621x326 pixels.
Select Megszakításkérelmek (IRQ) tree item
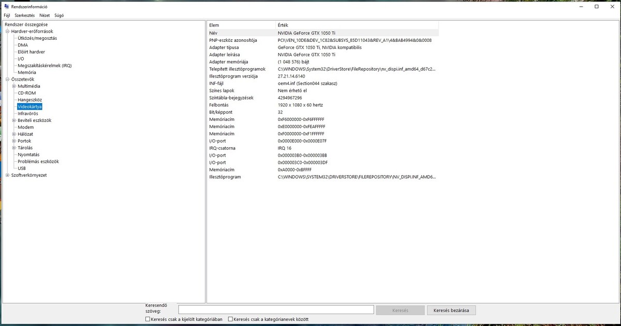click(x=45, y=66)
